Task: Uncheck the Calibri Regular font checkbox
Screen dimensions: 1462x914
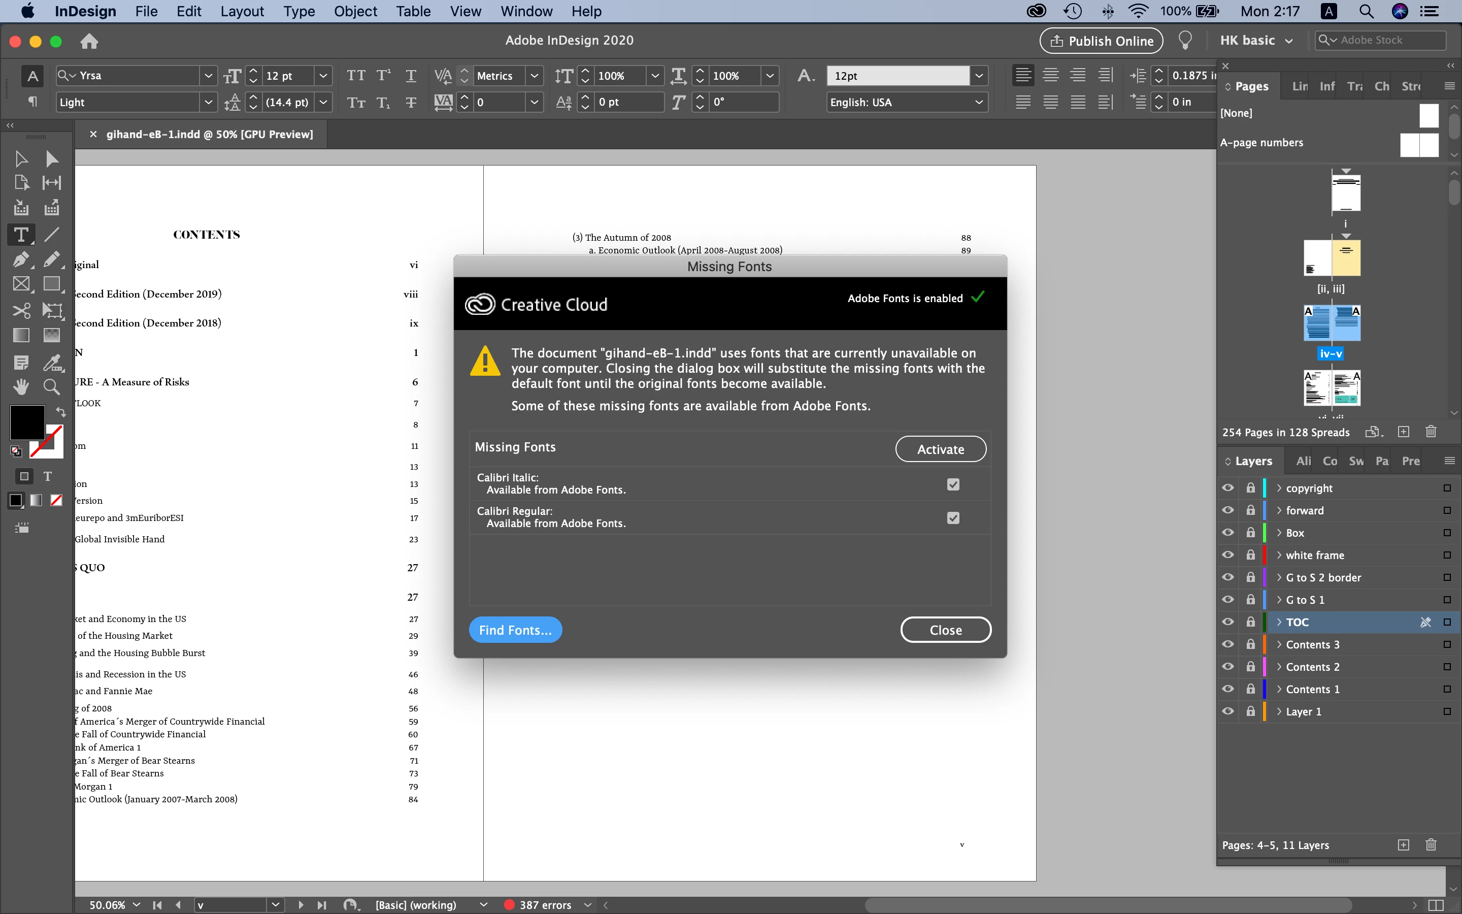Action: [953, 518]
